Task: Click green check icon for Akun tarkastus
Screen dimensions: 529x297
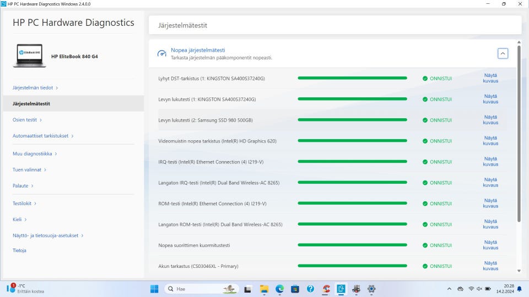Action: tap(425, 266)
